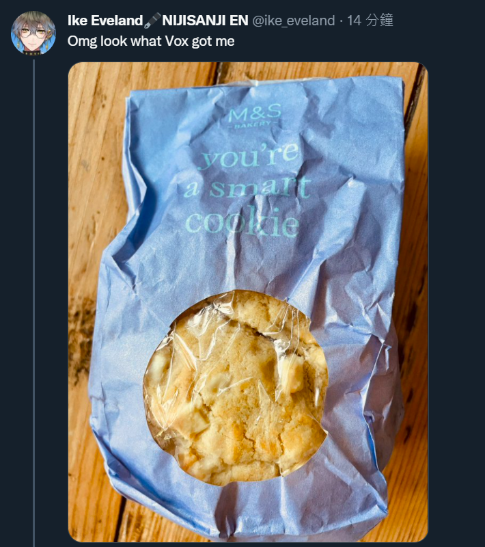
Task: Open Ike Eveland's profile avatar
Action: [x=33, y=33]
